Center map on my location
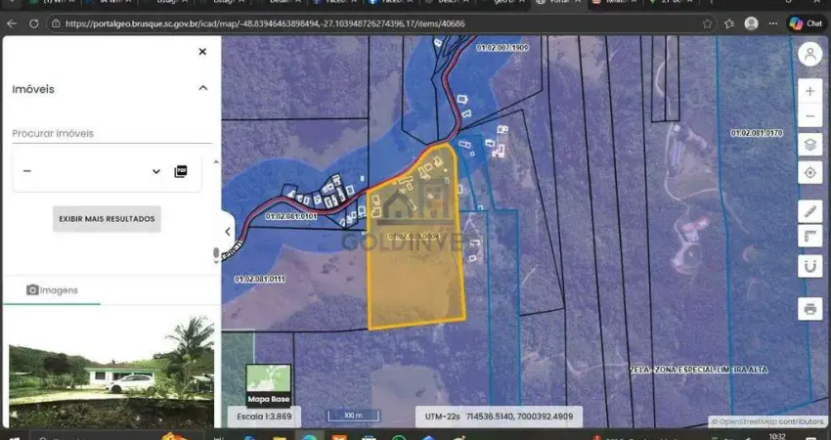This screenshot has height=440, width=831. tap(809, 173)
